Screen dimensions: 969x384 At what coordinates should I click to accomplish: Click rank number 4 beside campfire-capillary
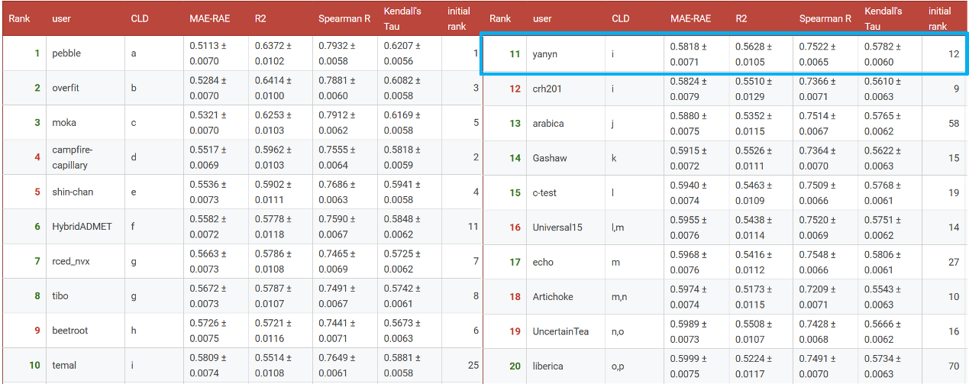click(x=37, y=157)
